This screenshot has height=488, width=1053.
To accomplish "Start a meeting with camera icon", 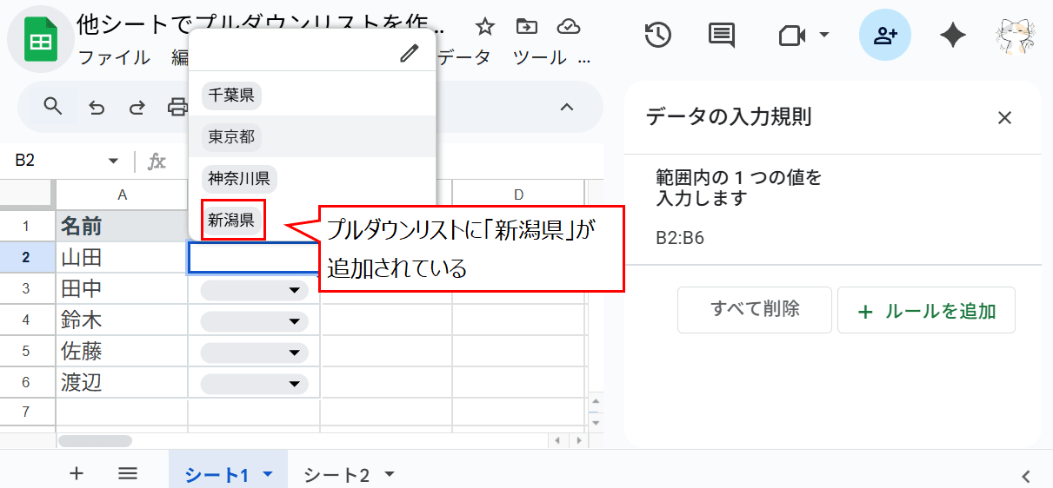I will 790,36.
